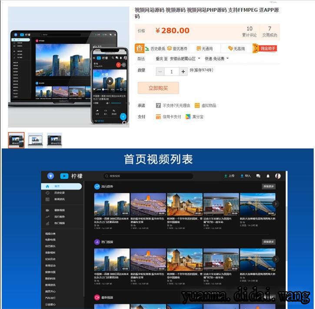
Task: Click the quantity input field
Action: click(x=172, y=72)
